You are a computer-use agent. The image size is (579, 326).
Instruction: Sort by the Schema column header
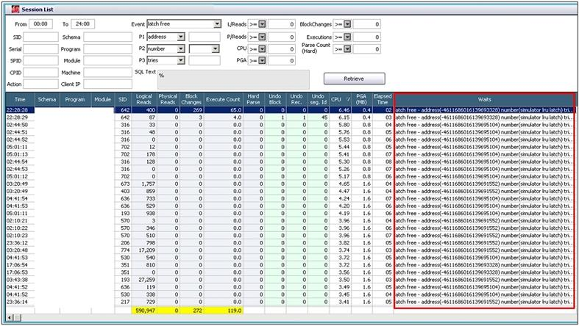pyautogui.click(x=47, y=99)
